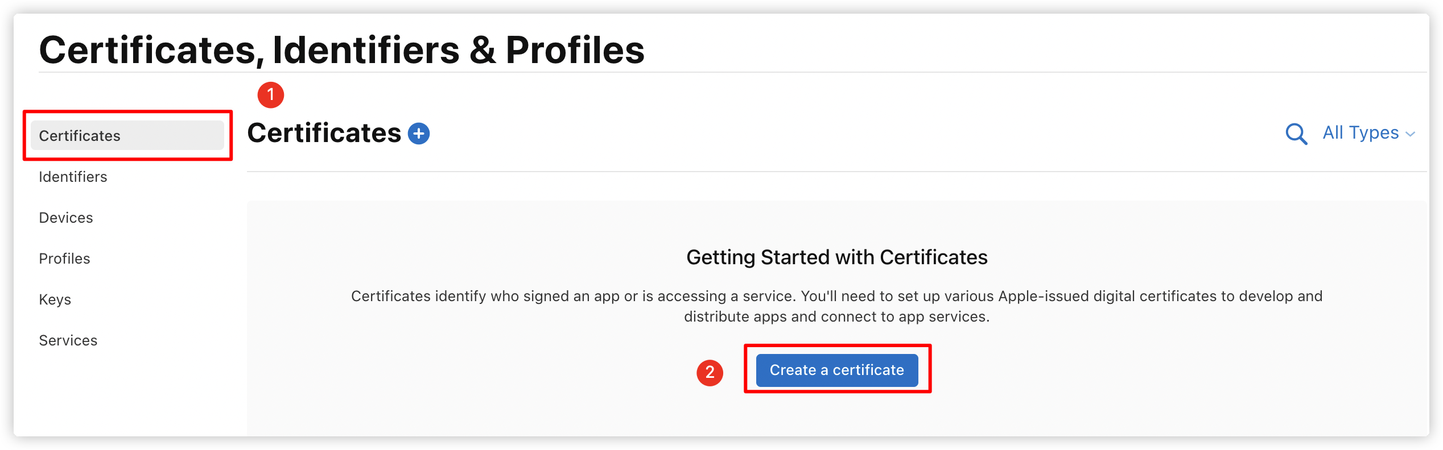Switch to Profiles in the sidebar
This screenshot has height=450, width=1443.
coord(64,259)
